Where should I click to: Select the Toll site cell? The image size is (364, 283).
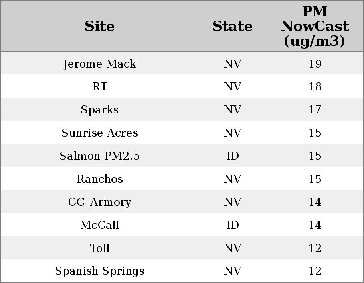point(100,248)
